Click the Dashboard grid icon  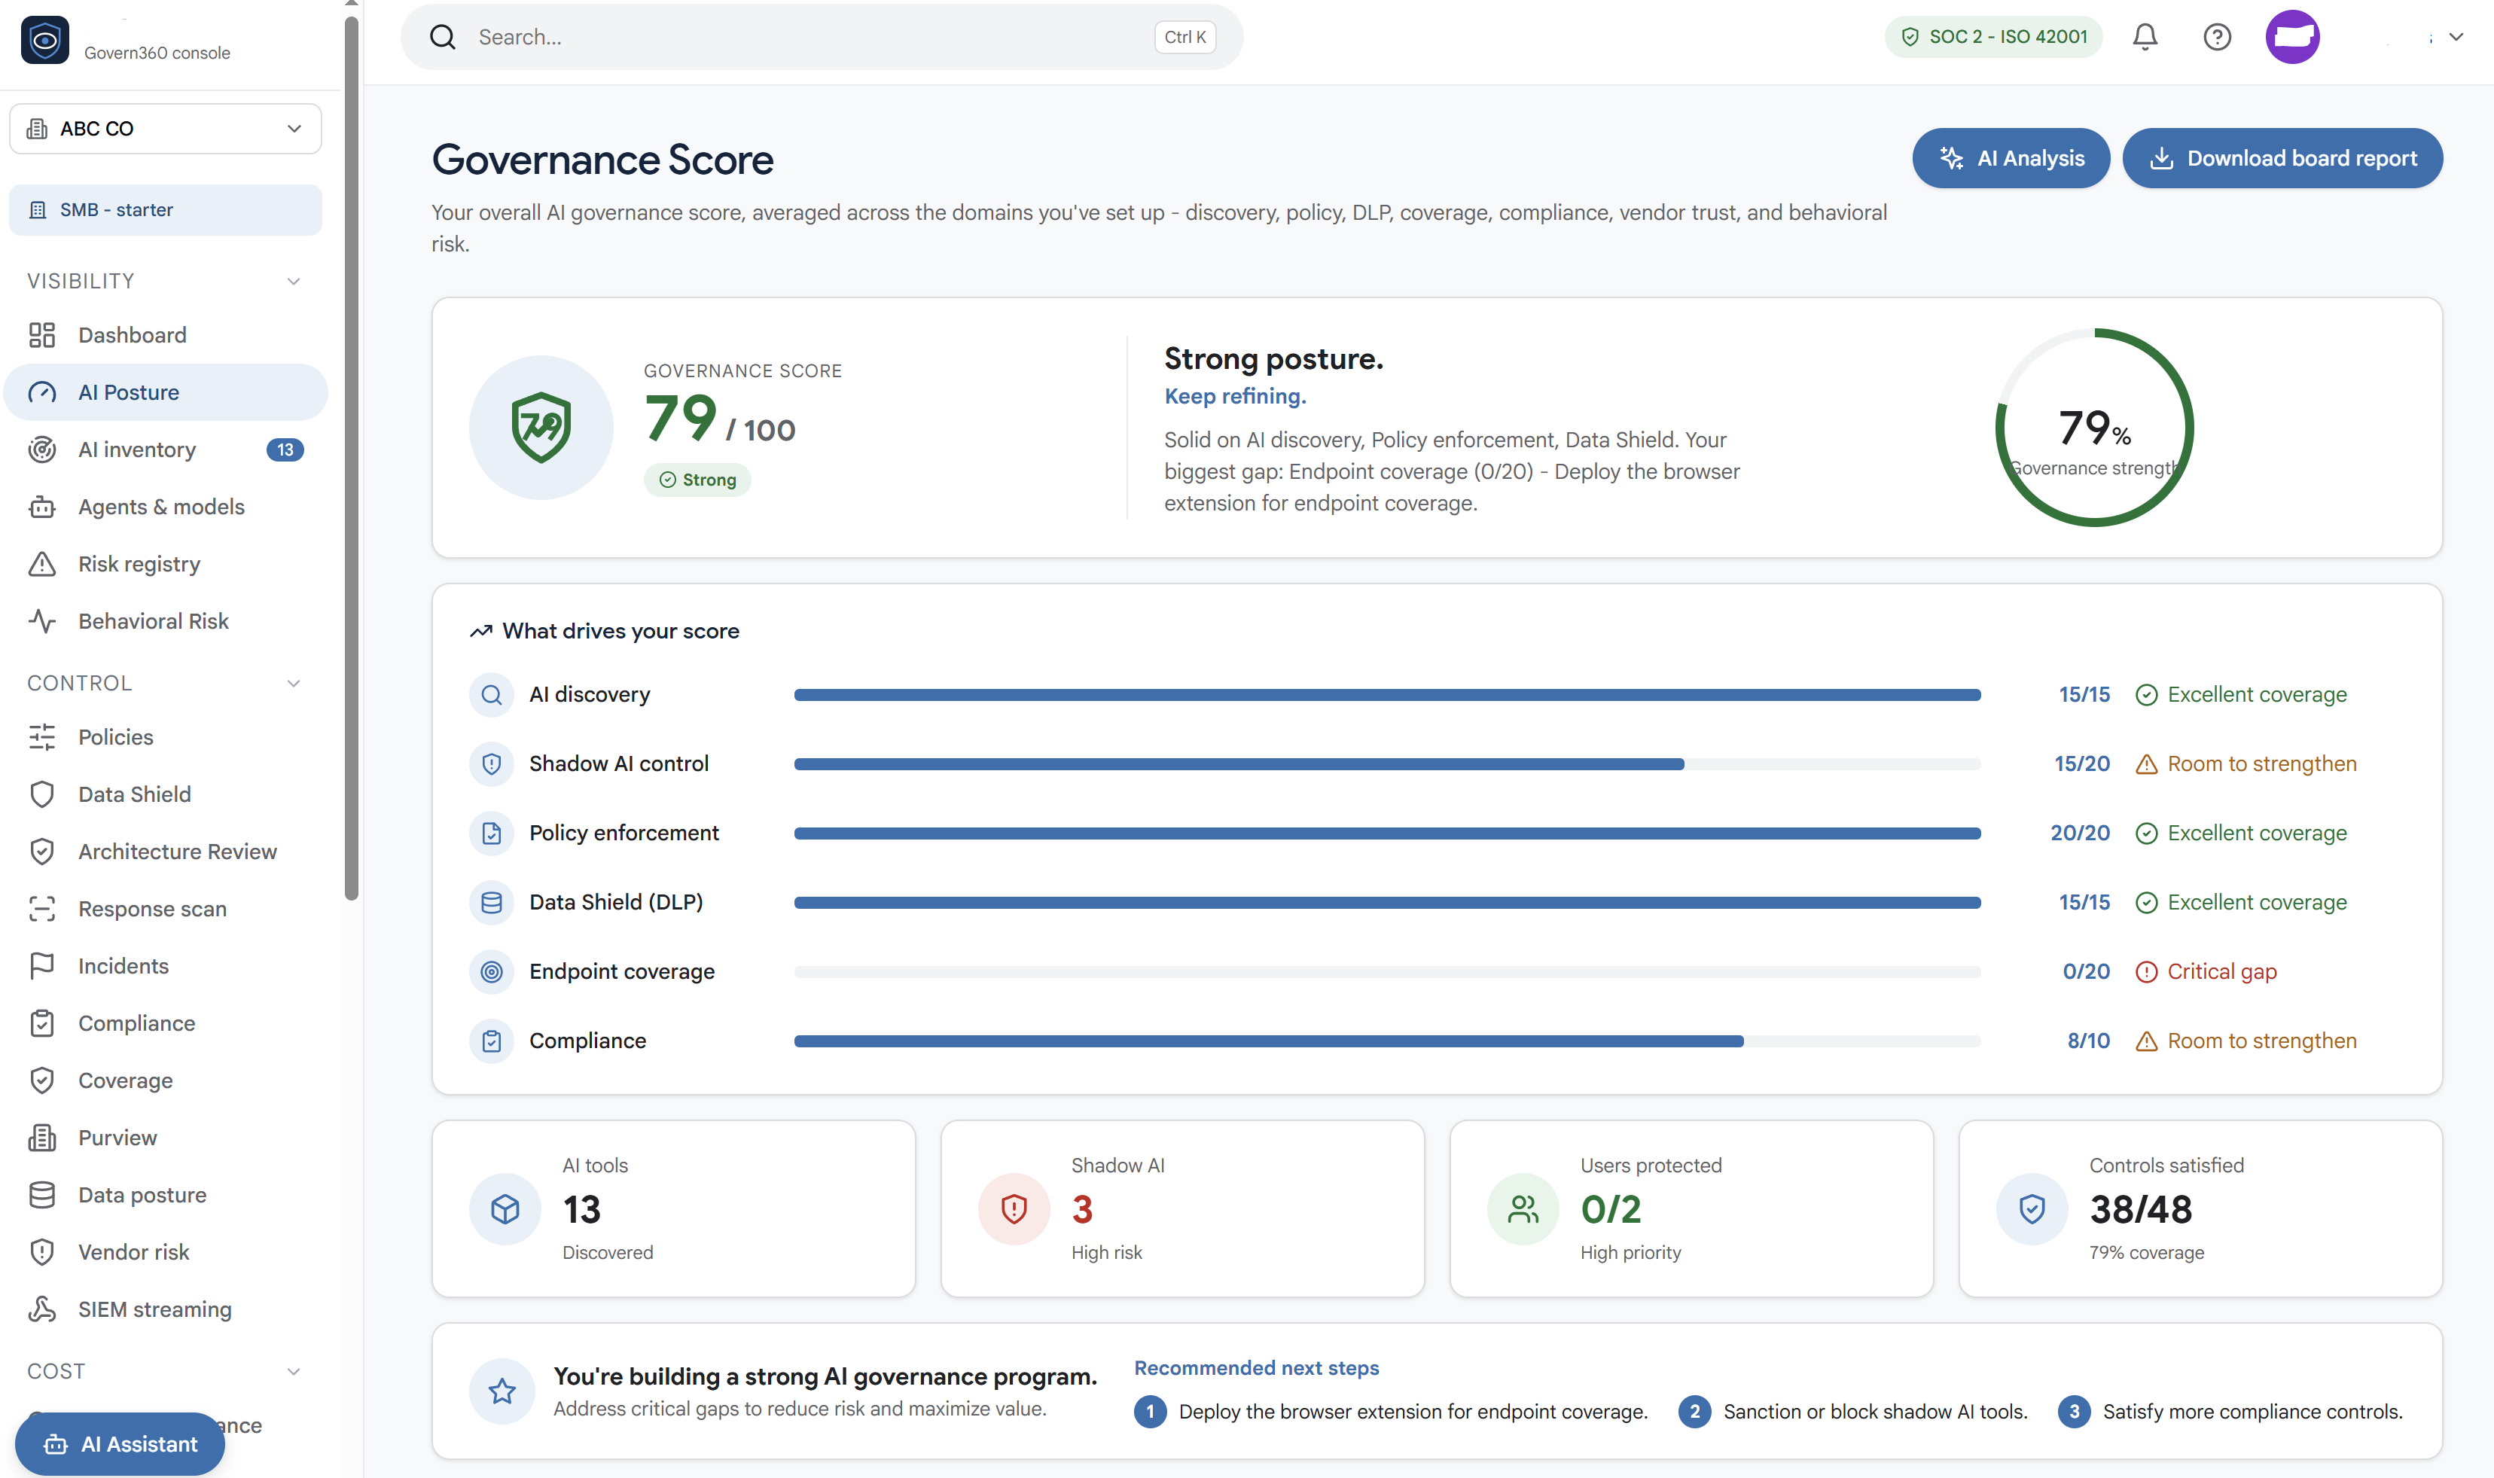[x=42, y=334]
